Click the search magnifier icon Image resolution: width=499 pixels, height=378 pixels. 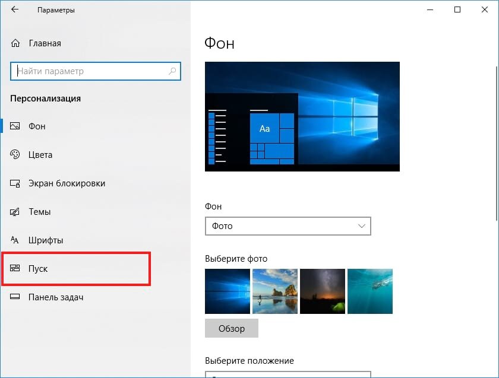click(x=172, y=71)
